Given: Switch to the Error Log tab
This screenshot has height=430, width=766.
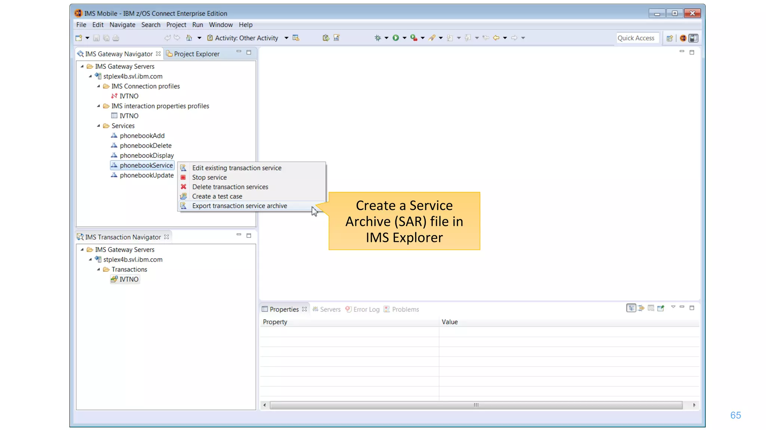Looking at the screenshot, I should (x=362, y=309).
